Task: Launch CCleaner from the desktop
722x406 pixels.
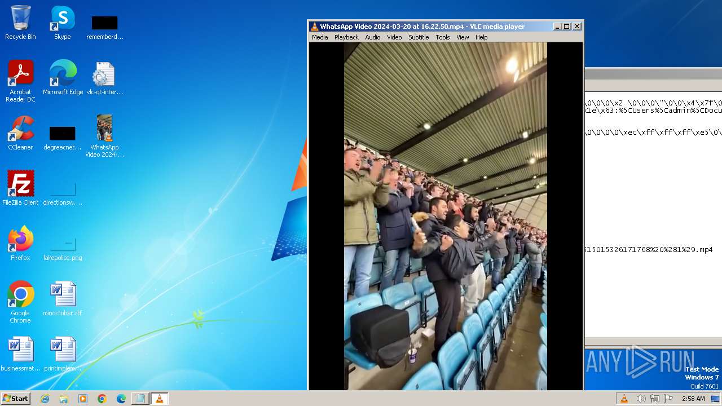Action: [20, 133]
